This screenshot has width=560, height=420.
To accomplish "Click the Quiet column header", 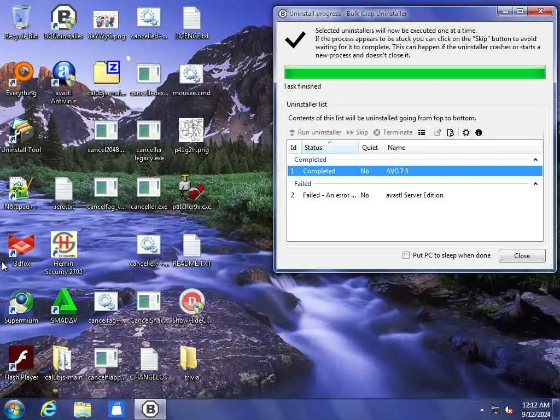I will pyautogui.click(x=370, y=147).
